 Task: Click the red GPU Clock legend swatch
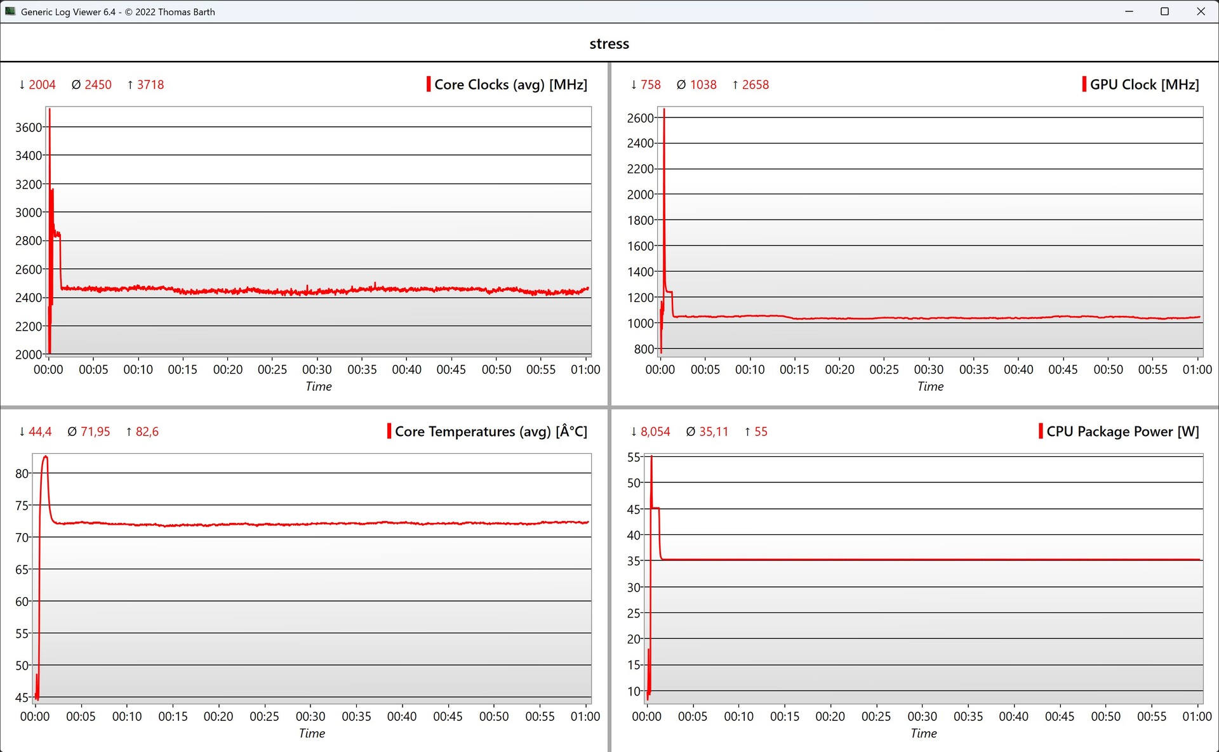pos(1084,84)
